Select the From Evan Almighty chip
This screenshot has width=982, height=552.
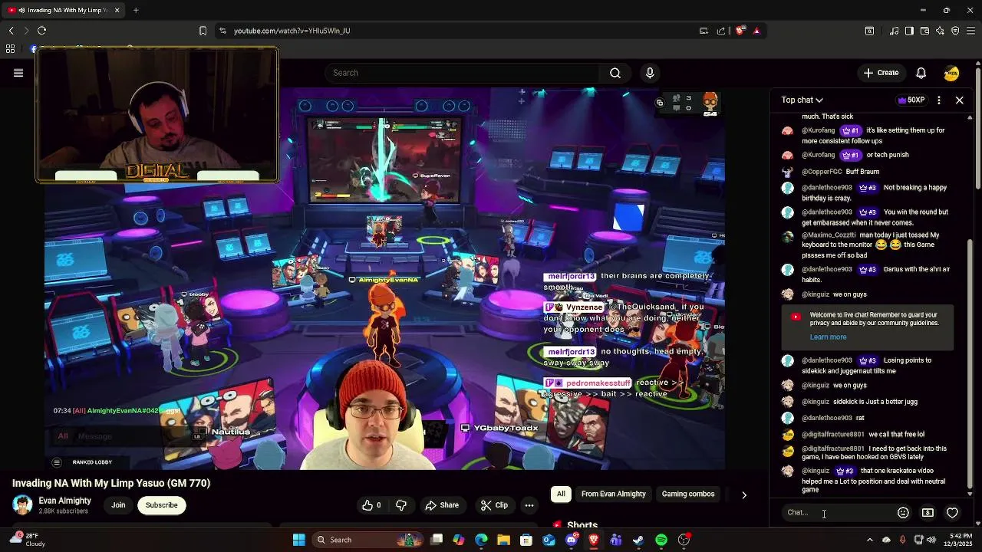613,494
